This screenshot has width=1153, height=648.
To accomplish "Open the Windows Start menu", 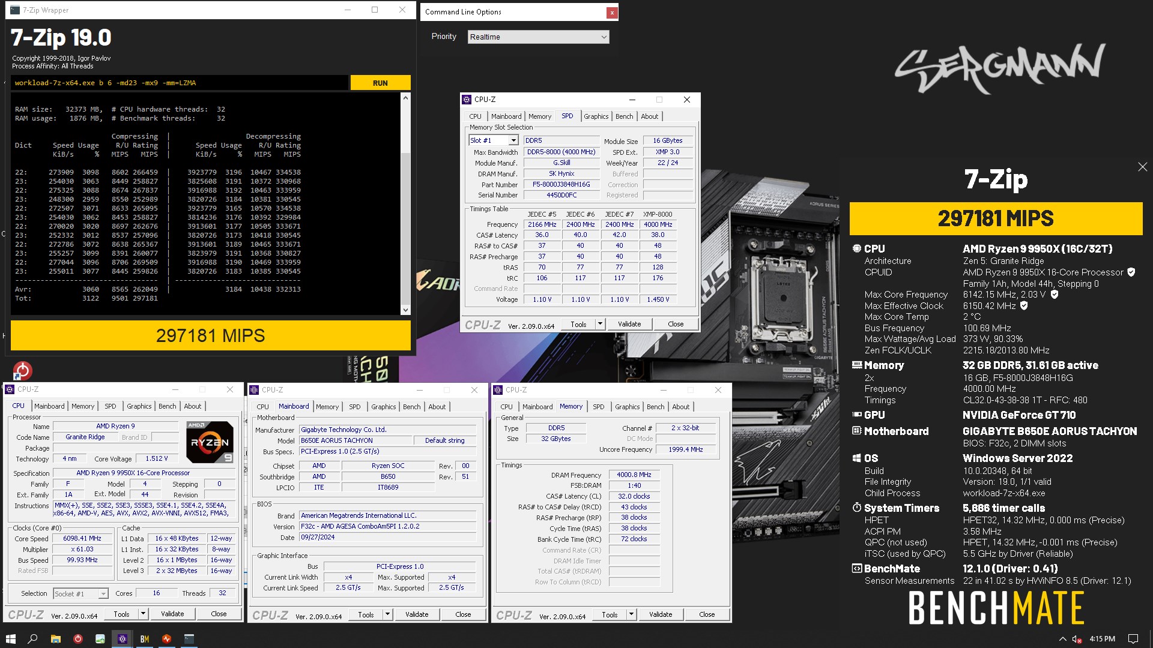I will click(x=10, y=639).
